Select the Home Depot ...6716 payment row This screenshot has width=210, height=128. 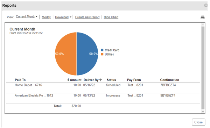coord(103,87)
